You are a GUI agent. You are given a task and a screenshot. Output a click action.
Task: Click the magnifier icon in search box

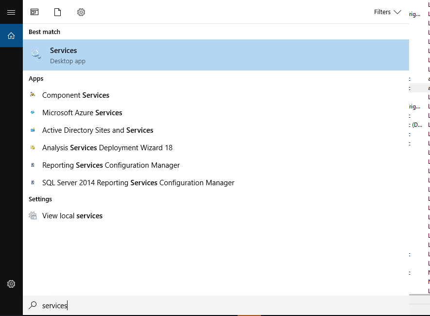[x=33, y=305]
